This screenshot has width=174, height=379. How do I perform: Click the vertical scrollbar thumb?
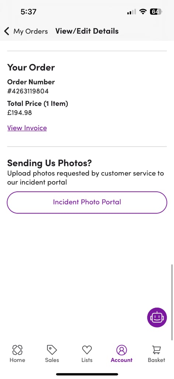pos(172,302)
